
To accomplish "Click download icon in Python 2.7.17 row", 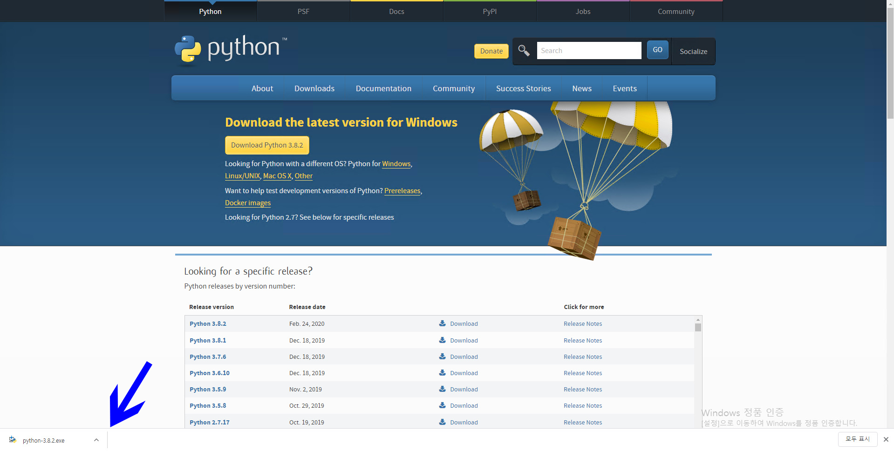I will point(443,422).
